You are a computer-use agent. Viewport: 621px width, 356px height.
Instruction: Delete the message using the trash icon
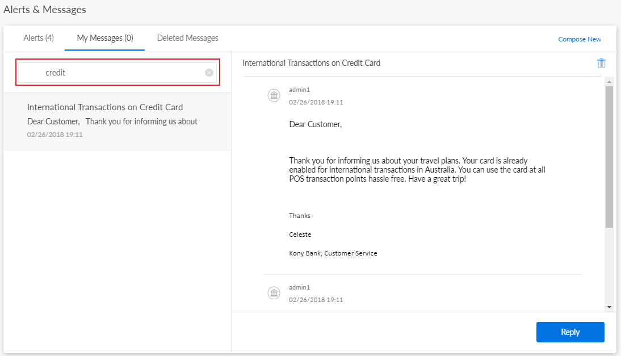tap(601, 63)
